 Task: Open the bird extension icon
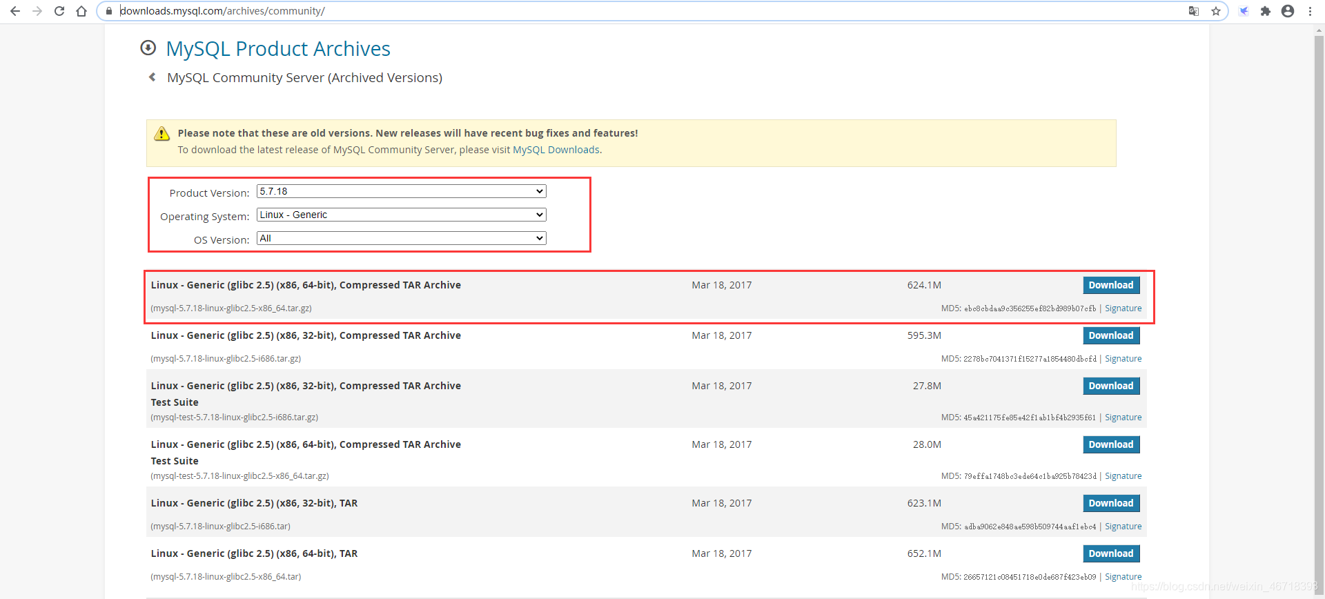pos(1244,11)
